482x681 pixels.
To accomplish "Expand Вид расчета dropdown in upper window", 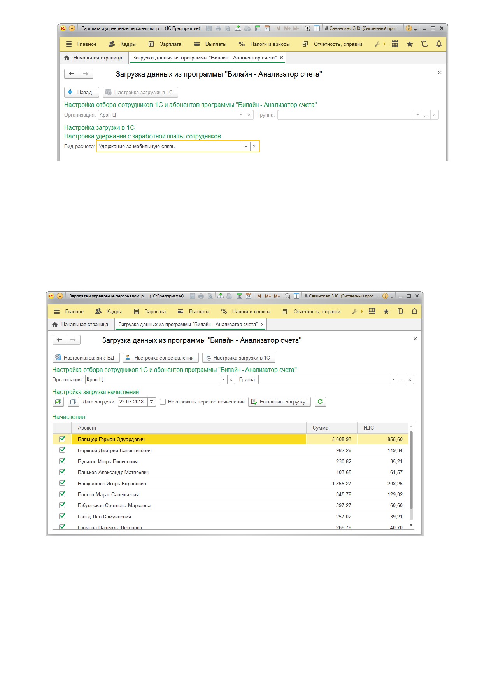I will click(x=246, y=147).
